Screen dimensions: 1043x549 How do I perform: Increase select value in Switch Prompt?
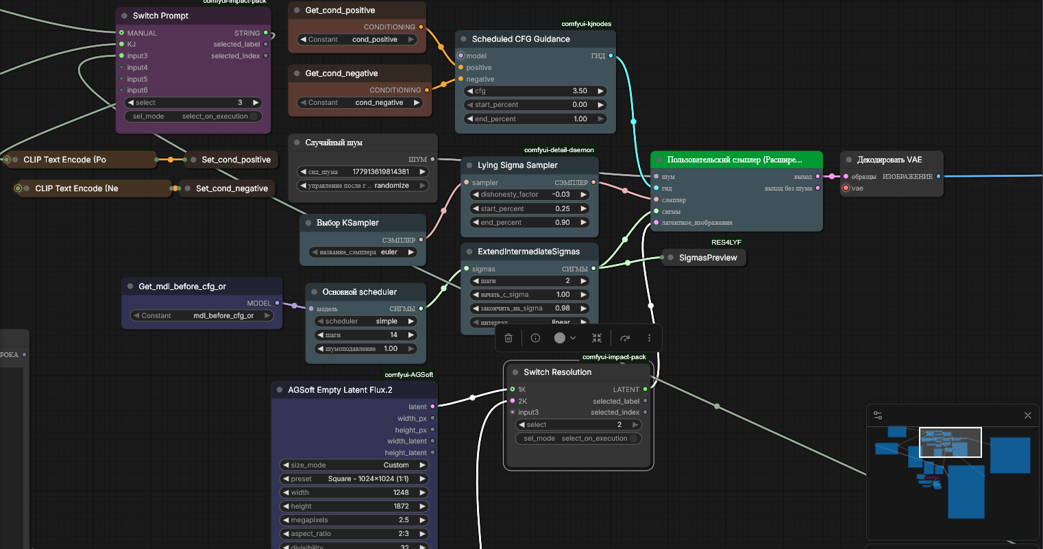(x=256, y=103)
